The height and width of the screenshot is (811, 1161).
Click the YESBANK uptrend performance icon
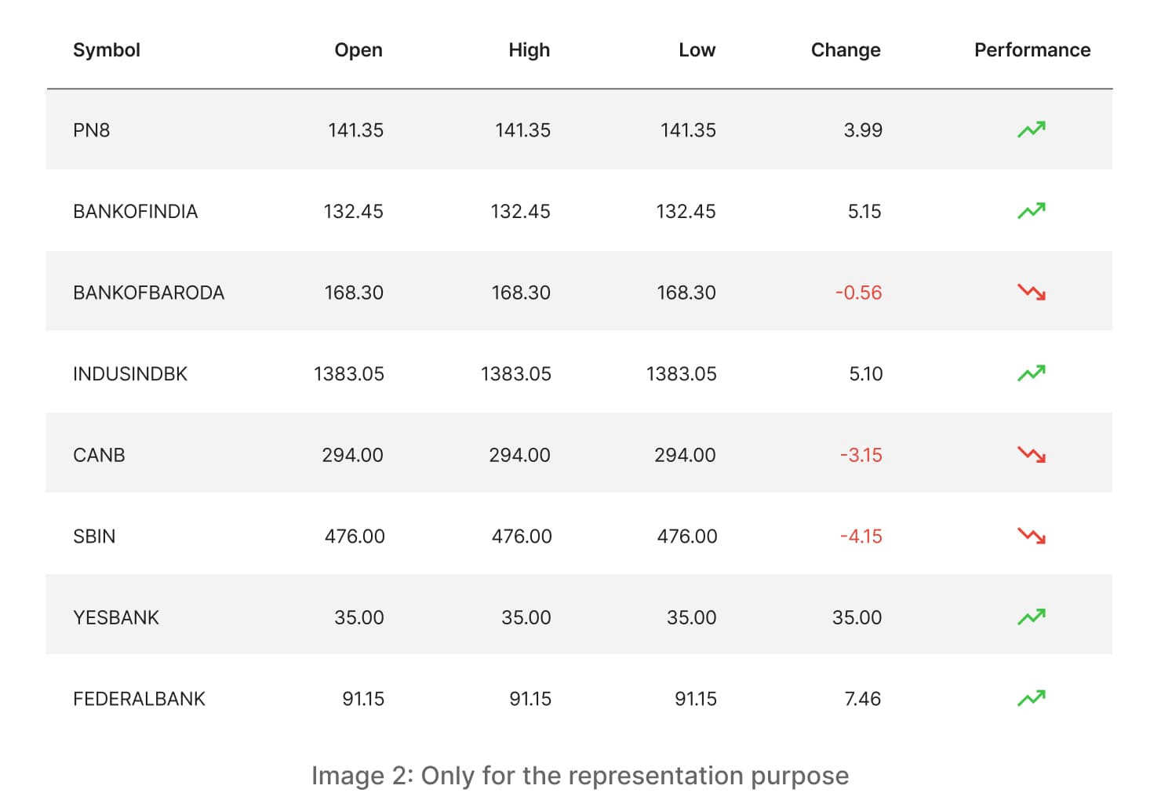tap(1031, 617)
